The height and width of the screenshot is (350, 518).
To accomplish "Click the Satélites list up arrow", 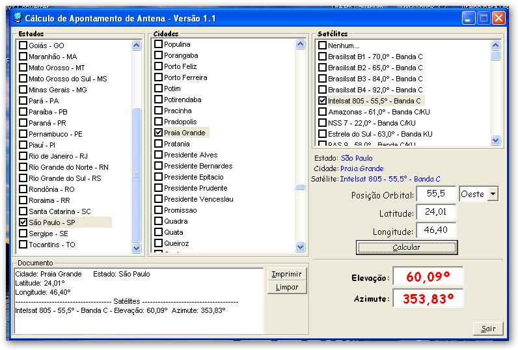I will click(x=495, y=46).
